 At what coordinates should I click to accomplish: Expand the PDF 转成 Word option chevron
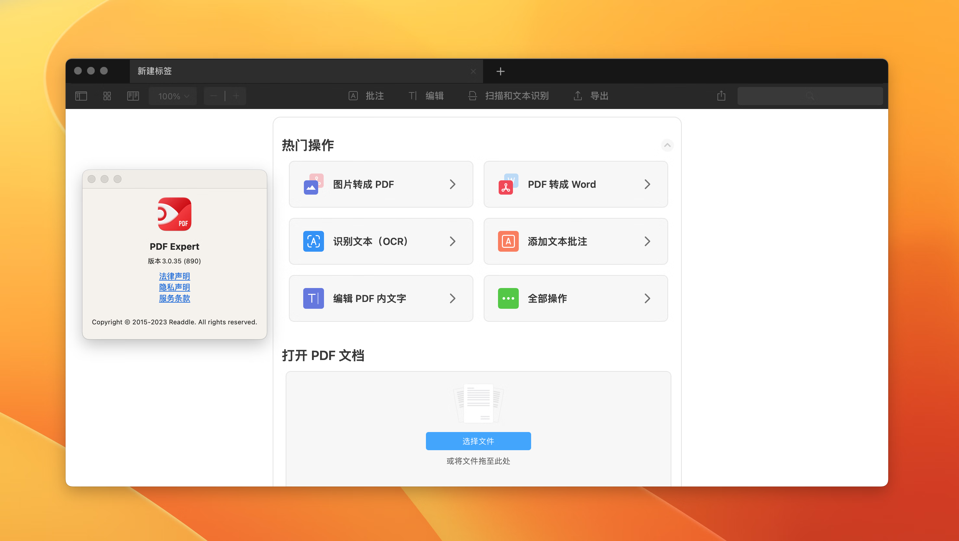[x=647, y=185]
